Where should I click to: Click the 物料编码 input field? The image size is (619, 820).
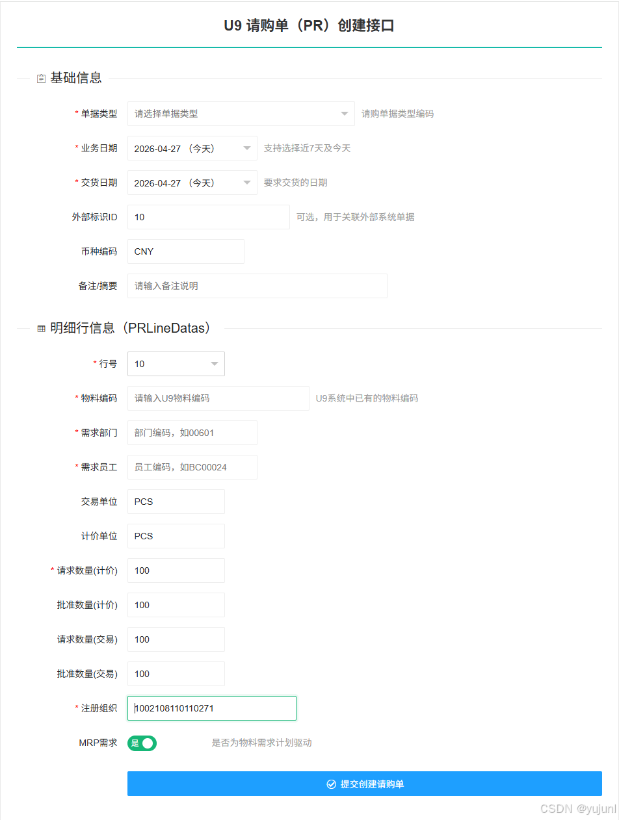218,398
